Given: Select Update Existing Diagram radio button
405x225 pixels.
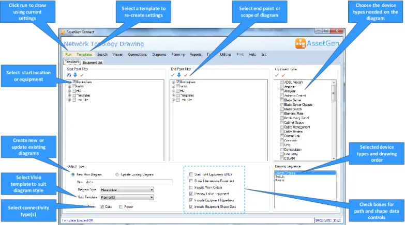Looking at the screenshot, I should (x=117, y=174).
